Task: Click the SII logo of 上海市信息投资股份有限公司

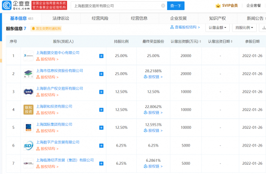Action: [28, 74]
